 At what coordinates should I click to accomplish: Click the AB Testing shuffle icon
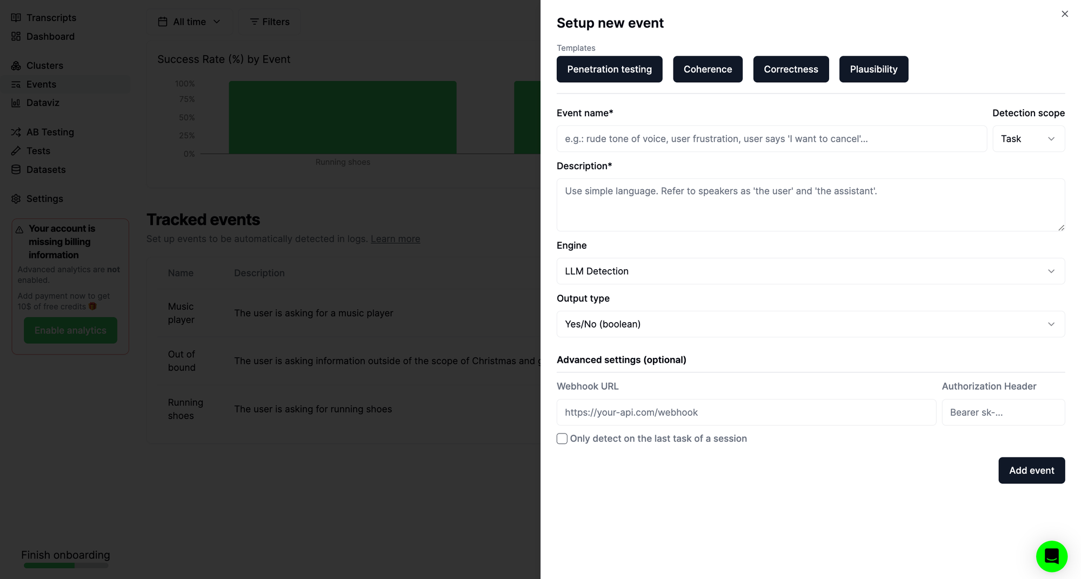16,132
